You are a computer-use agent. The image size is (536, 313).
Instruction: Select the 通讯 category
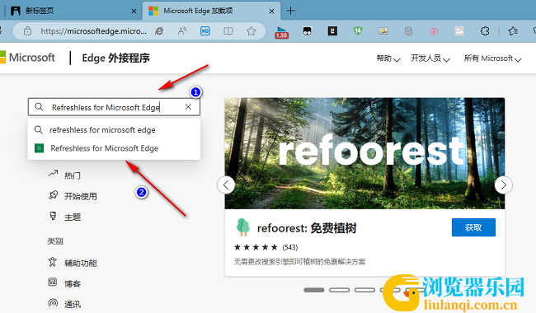coord(73,304)
